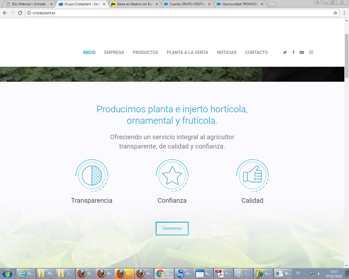Select NOTICIAS in the navigation menu
Screen dimensions: 349x279
pyautogui.click(x=227, y=52)
